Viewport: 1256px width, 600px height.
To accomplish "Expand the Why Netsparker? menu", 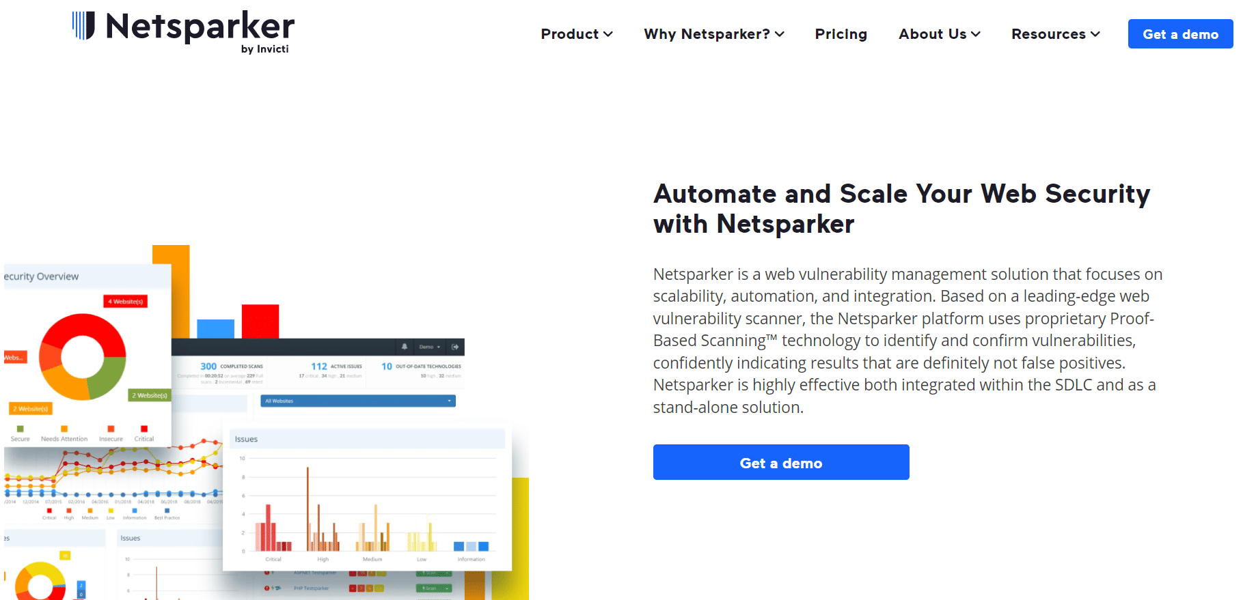I will (x=714, y=34).
